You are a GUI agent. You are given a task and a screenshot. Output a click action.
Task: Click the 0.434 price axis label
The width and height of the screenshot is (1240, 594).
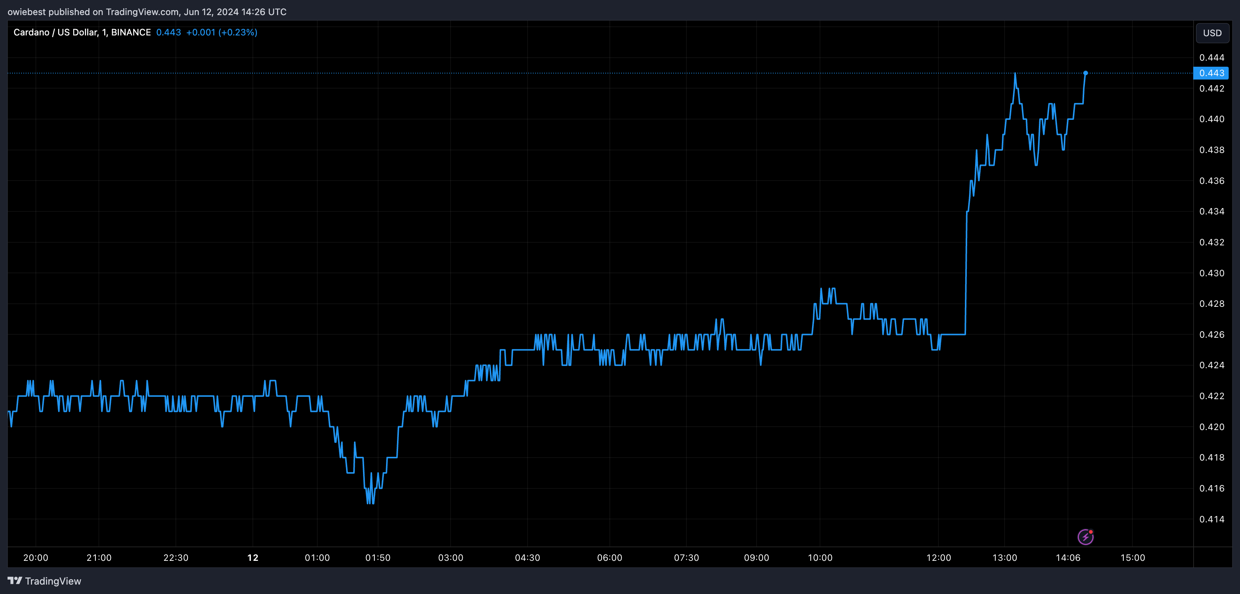point(1212,211)
